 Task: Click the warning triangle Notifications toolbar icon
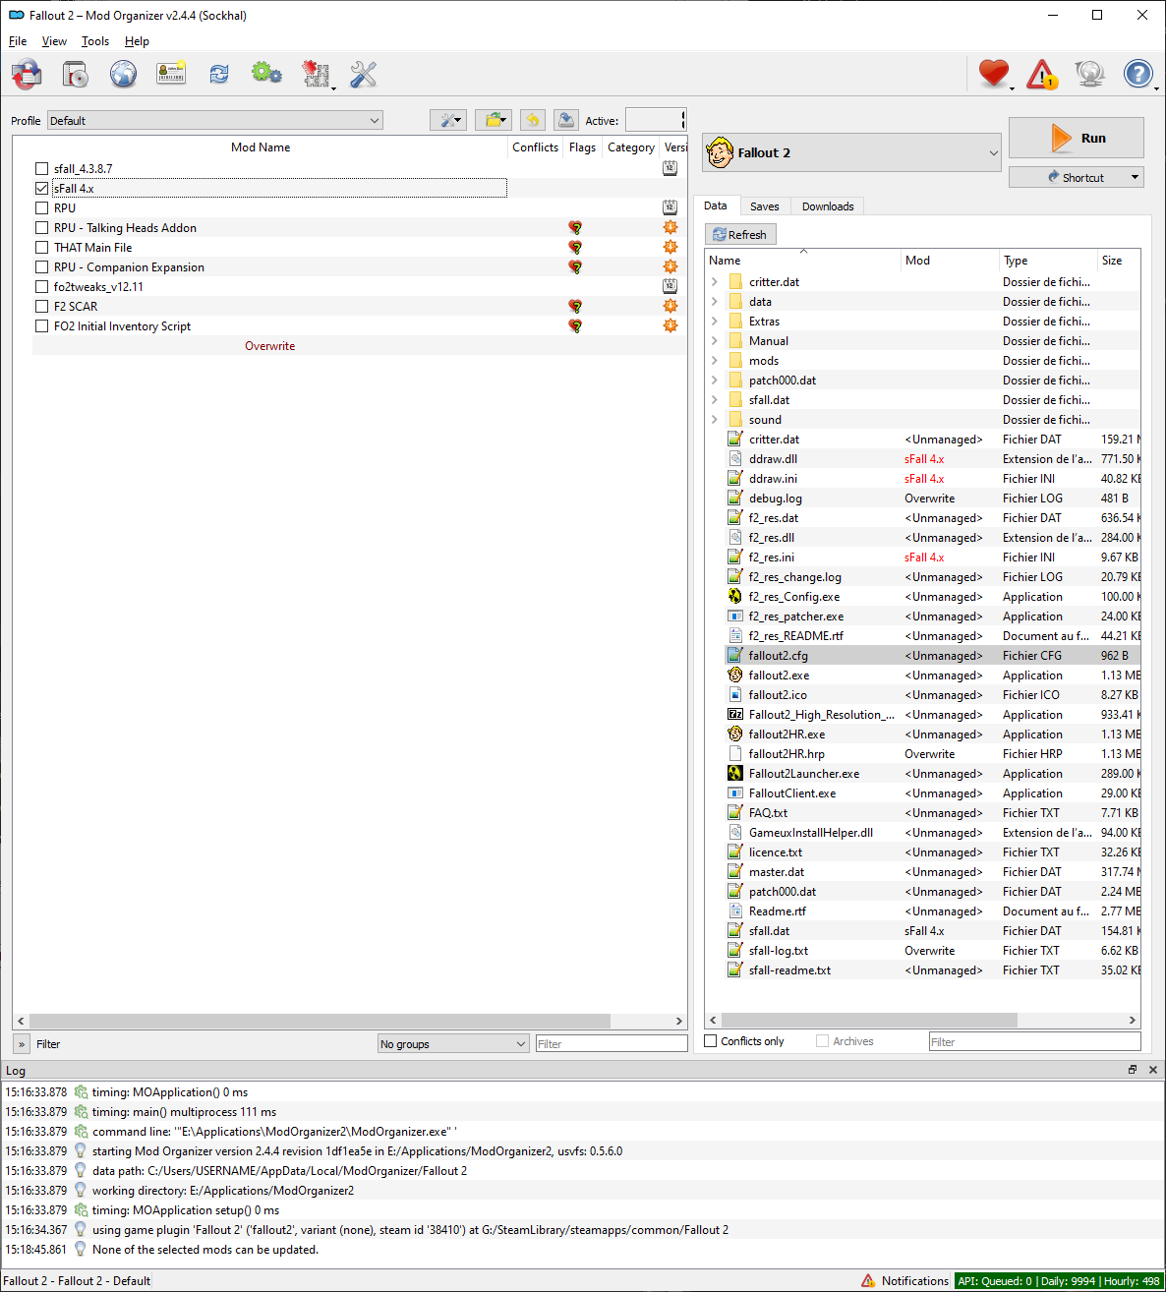click(x=1042, y=74)
